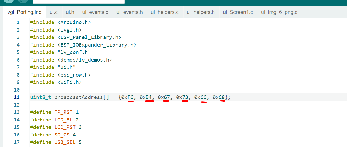Click the '#include <demos/lv_demos.h>' line
The width and height of the screenshot is (347, 147).
pyautogui.click(x=71, y=60)
